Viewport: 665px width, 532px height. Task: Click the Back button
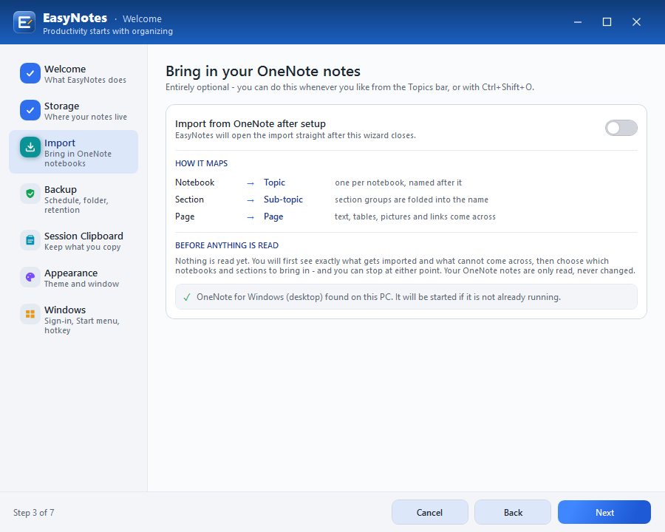click(513, 513)
